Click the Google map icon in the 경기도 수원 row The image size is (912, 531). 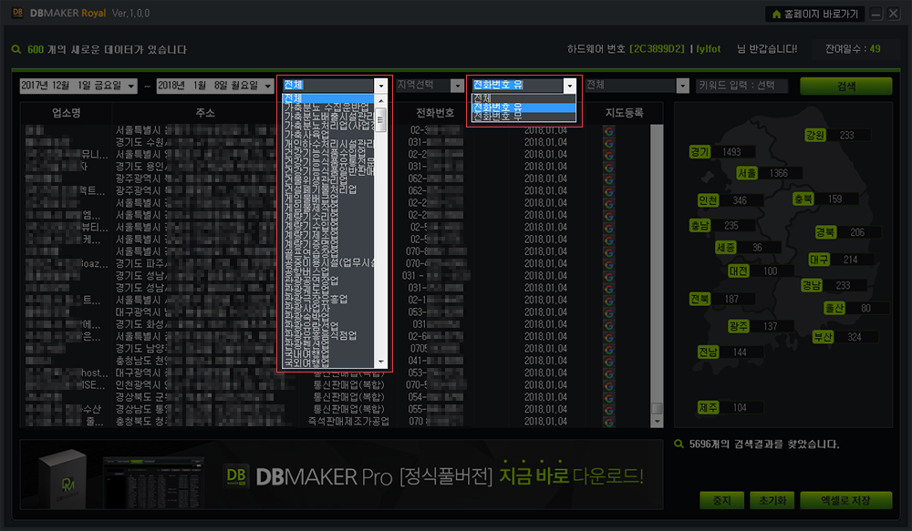609,143
